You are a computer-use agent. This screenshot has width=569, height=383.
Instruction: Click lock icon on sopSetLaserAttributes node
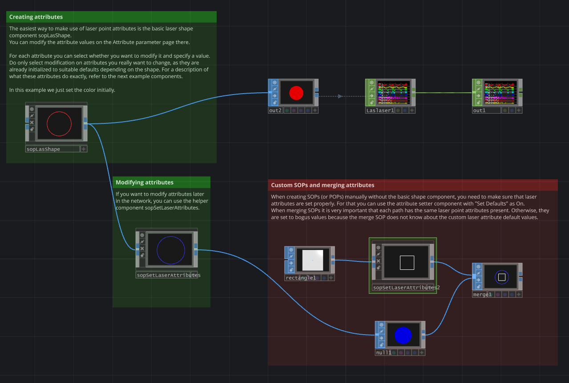(x=142, y=255)
